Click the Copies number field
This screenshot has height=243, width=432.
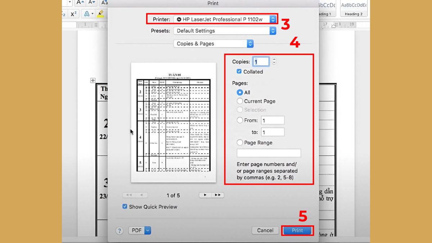click(x=261, y=62)
